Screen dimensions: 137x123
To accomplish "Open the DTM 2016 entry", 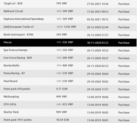I will (x=10, y=104).
